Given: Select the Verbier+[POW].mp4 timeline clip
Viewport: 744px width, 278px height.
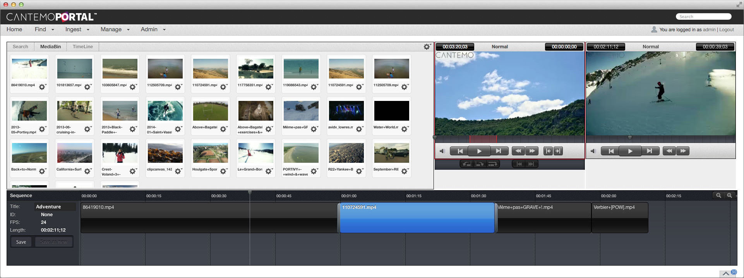Looking at the screenshot, I should pyautogui.click(x=620, y=218).
